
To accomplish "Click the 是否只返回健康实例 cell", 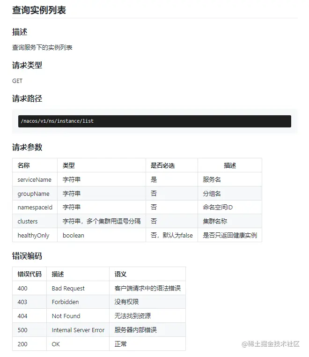I will [x=230, y=235].
